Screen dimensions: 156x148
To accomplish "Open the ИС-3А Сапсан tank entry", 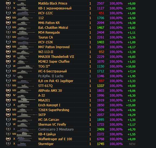I will coord(49,120).
